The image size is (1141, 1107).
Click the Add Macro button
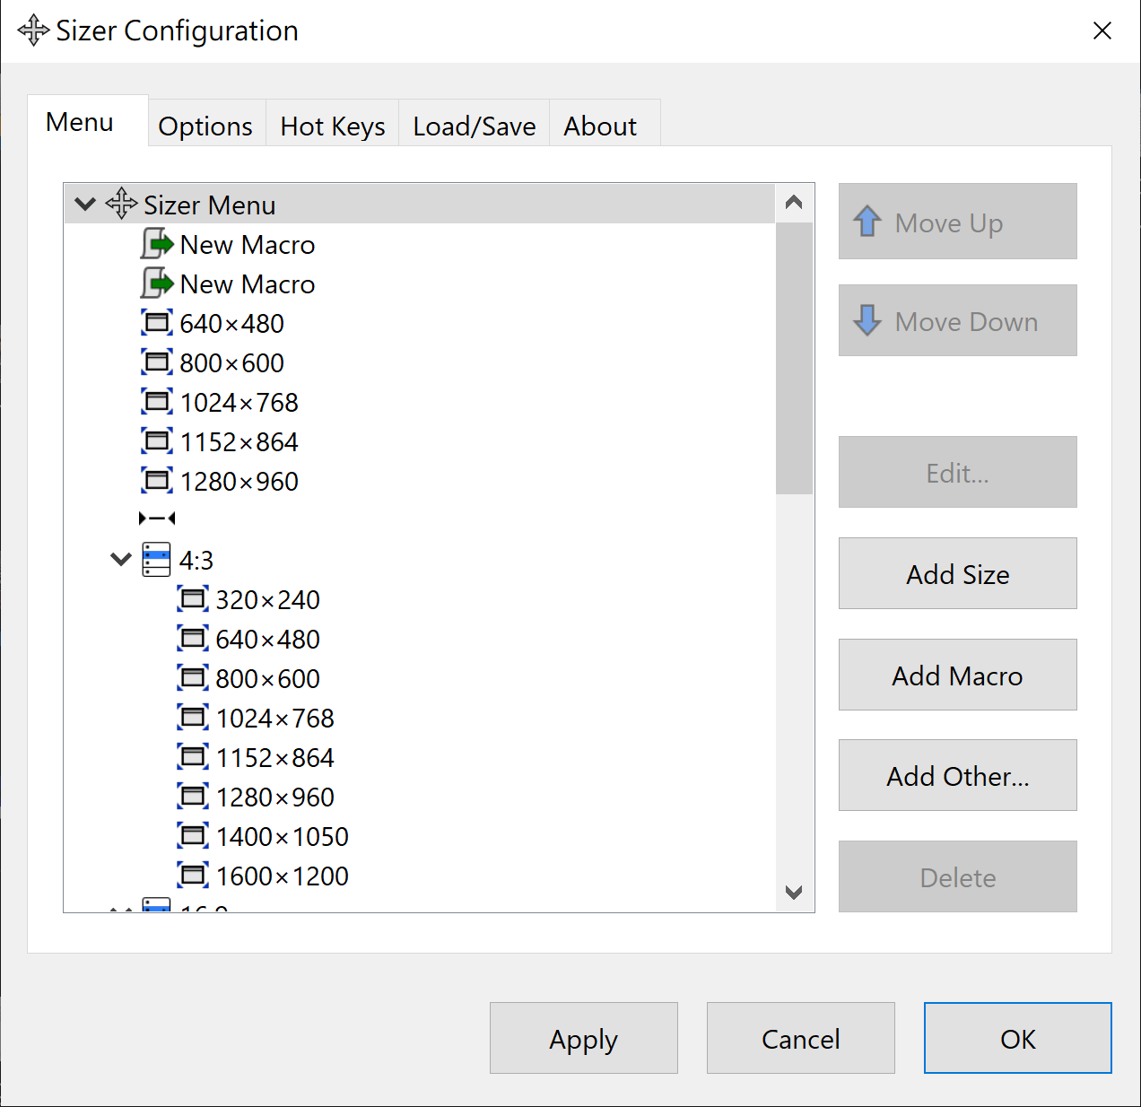click(x=957, y=676)
